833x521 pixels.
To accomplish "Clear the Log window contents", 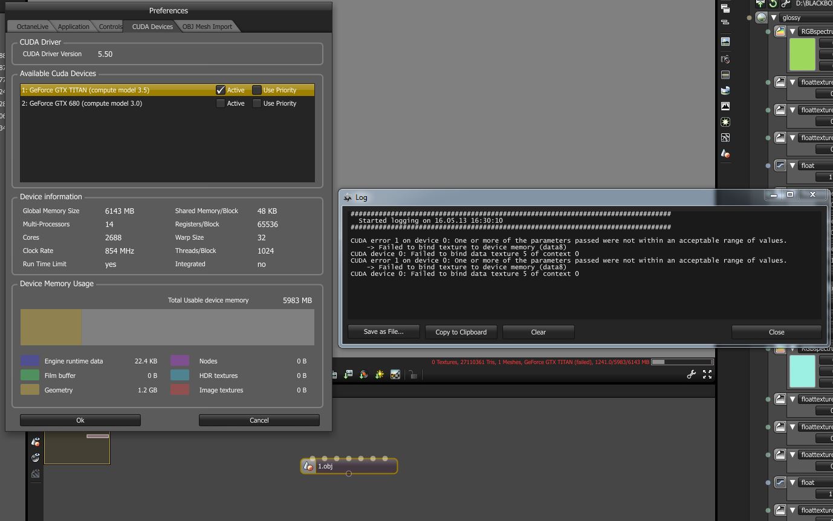I will tap(539, 332).
